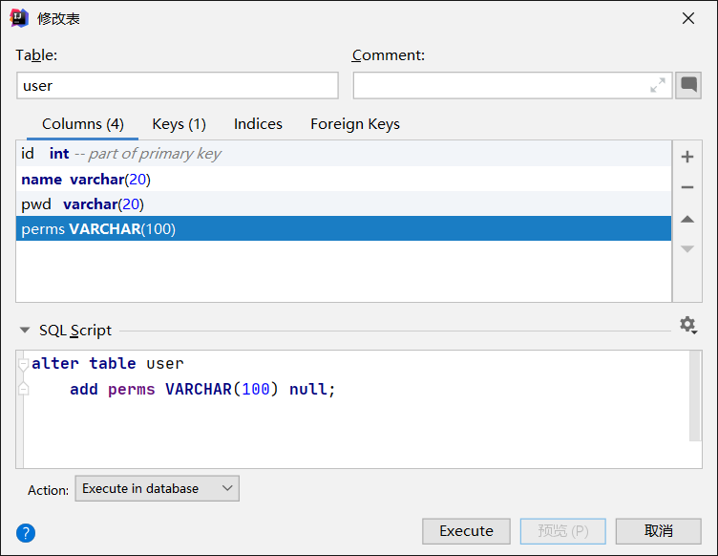Open the help question mark icon
Image resolution: width=718 pixels, height=556 pixels.
[26, 532]
